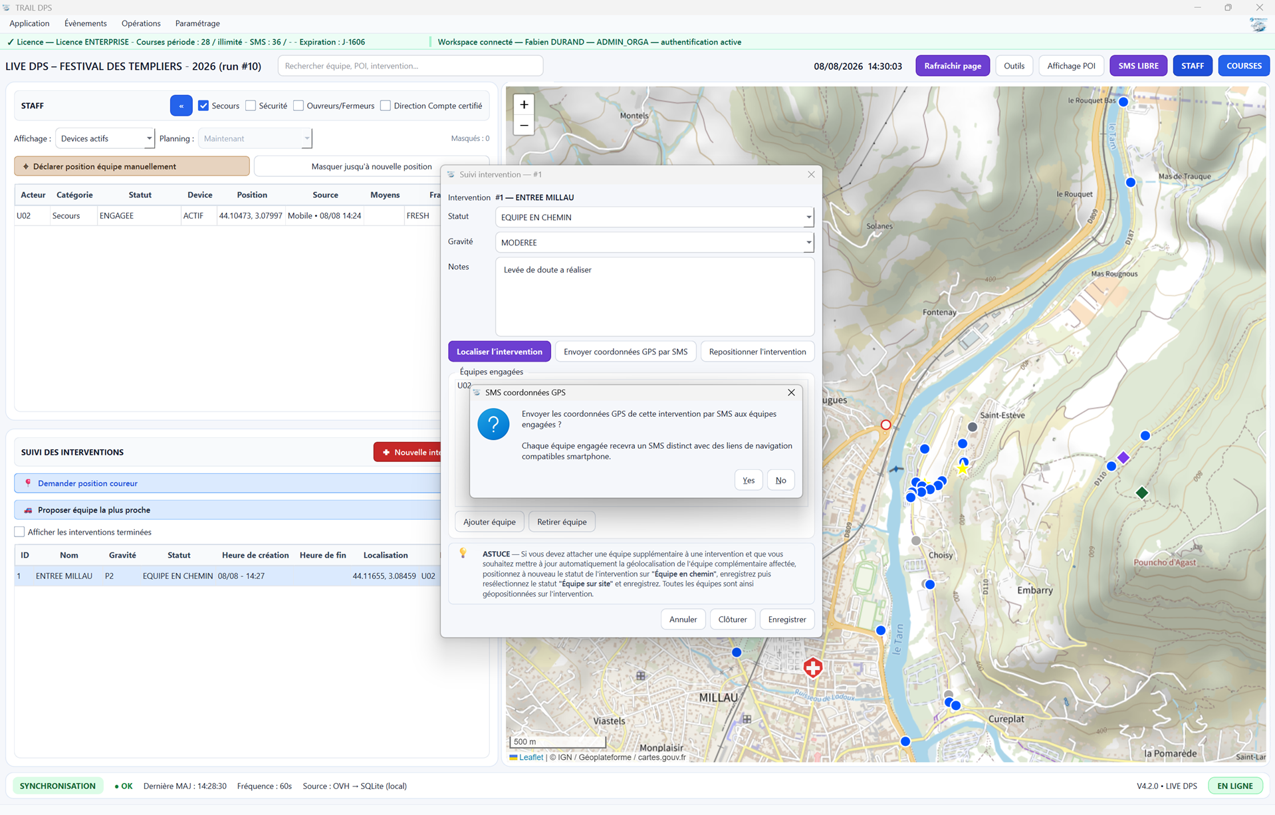This screenshot has width=1275, height=815.
Task: Select the U02 Secours row in staff table
Action: (x=227, y=215)
